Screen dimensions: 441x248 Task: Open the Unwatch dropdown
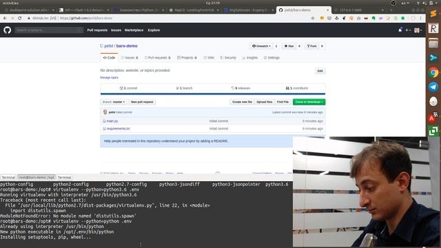tap(261, 46)
